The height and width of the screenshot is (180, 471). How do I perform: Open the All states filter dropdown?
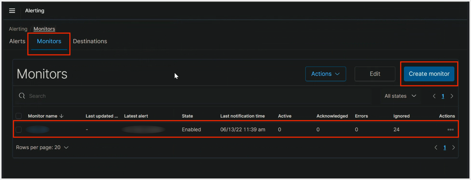pyautogui.click(x=400, y=96)
